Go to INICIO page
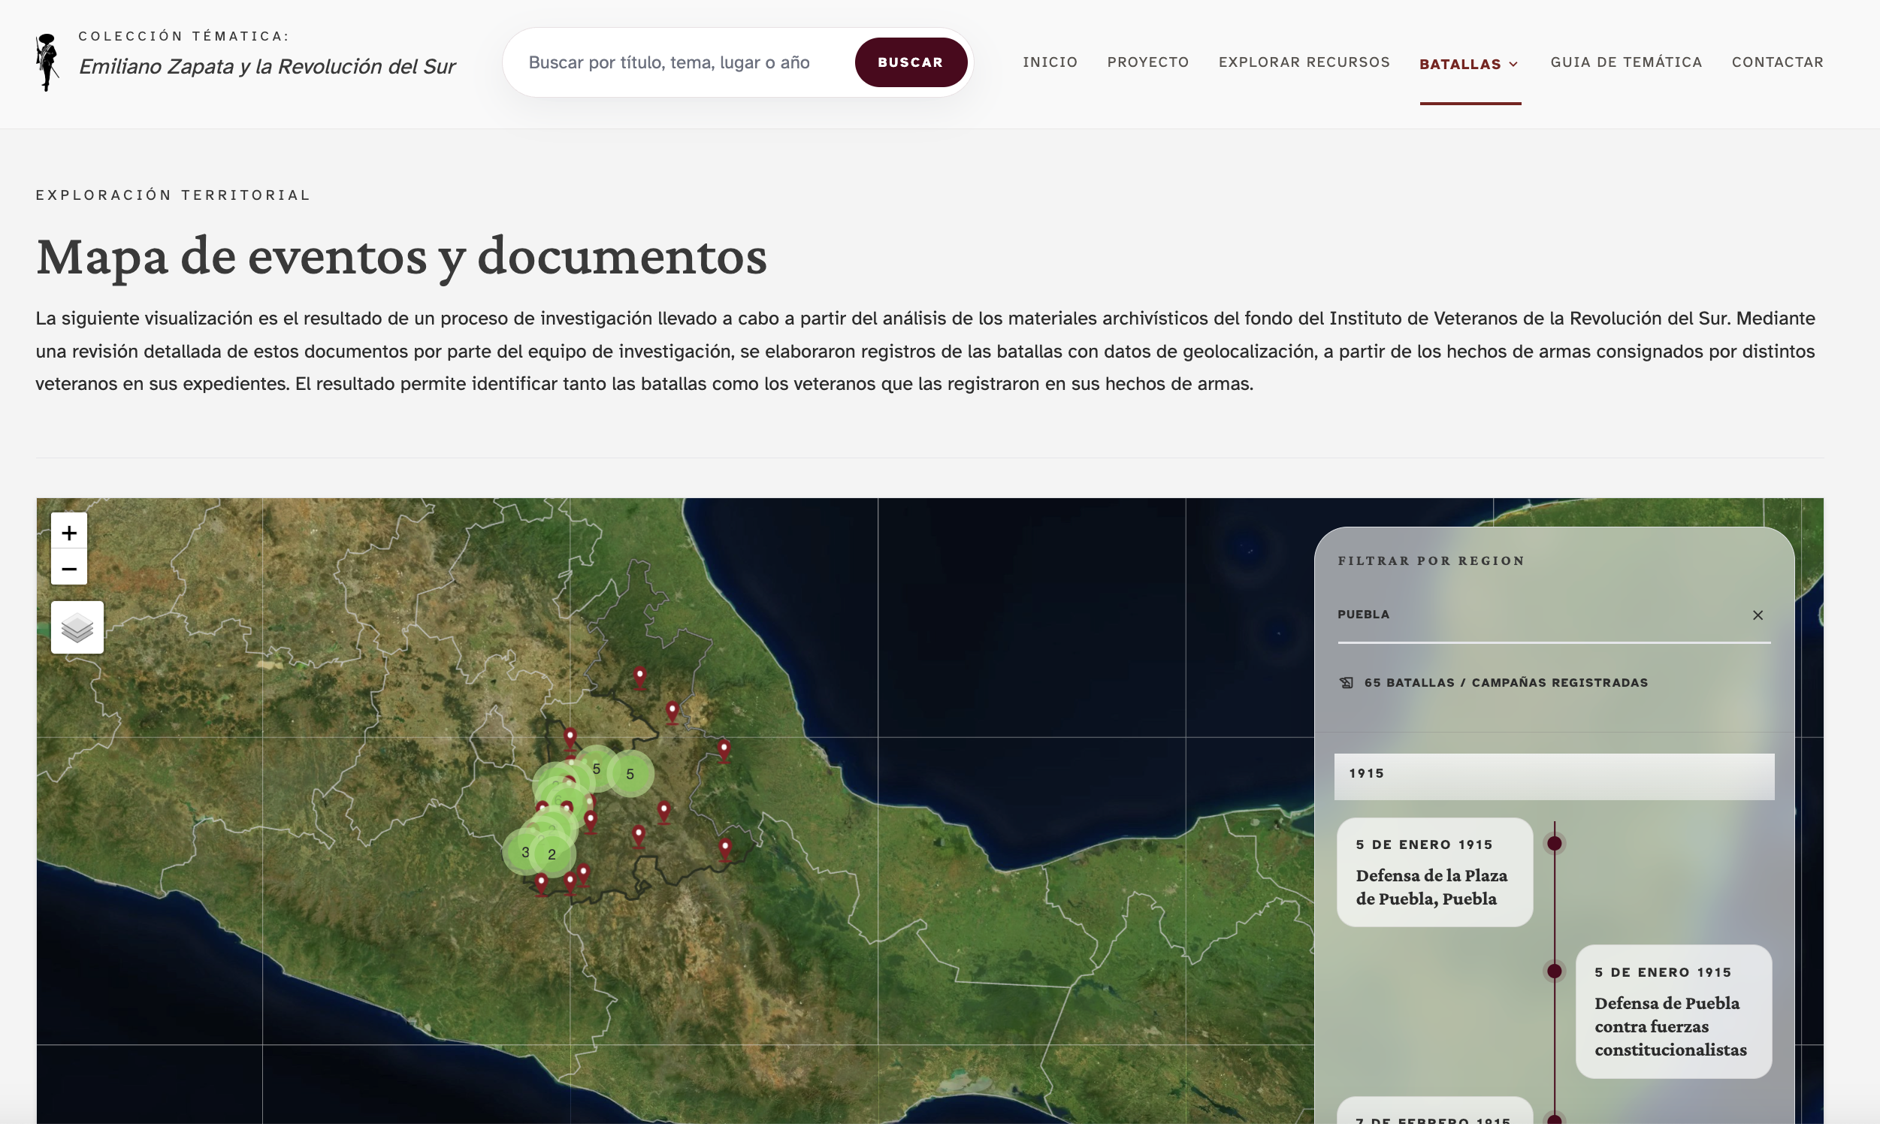 click(x=1050, y=62)
